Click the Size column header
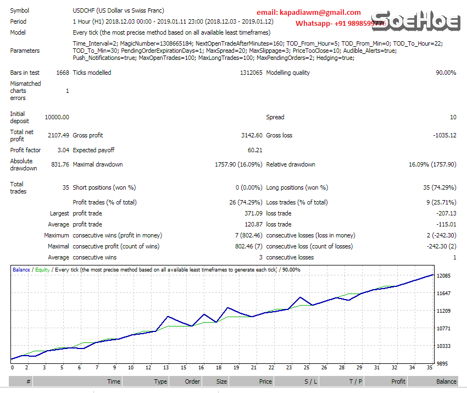The width and height of the screenshot is (467, 393). 221,381
